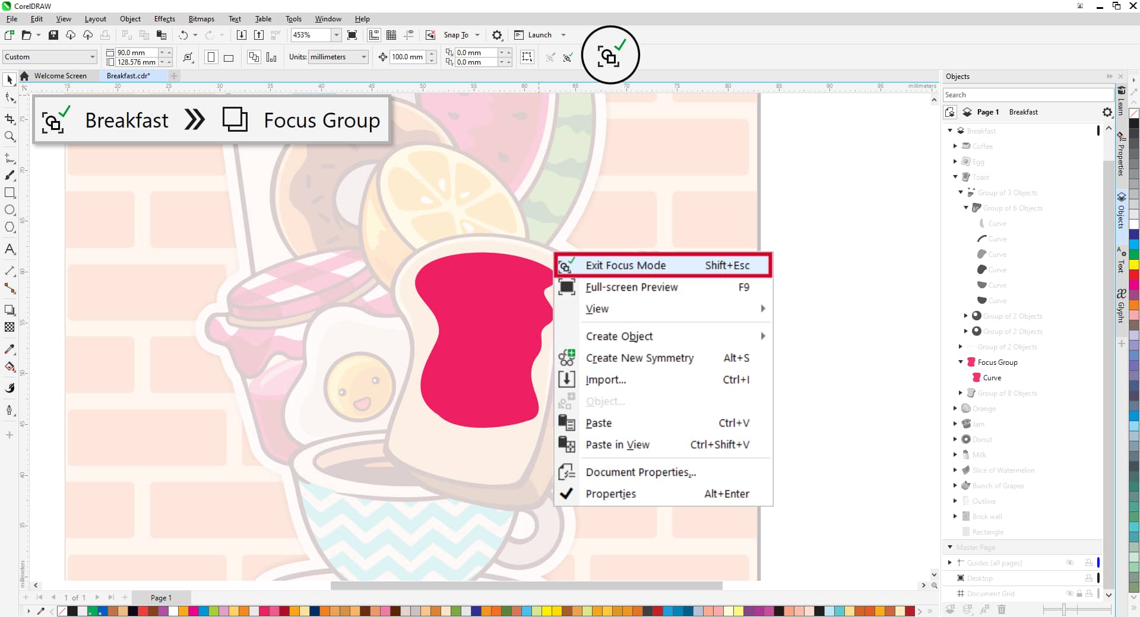
Task: Select the Freehand curve tool
Action: click(9, 158)
